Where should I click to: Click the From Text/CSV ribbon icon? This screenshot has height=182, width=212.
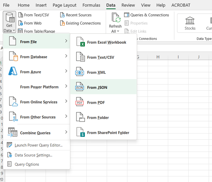click(x=20, y=15)
